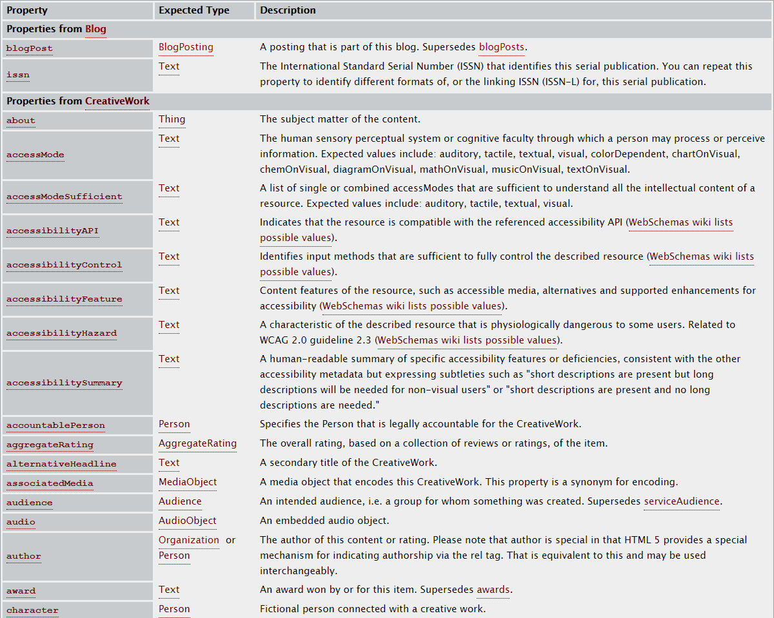Open the CreativeWork type link
Screen dimensions: 774x618
tap(117, 101)
